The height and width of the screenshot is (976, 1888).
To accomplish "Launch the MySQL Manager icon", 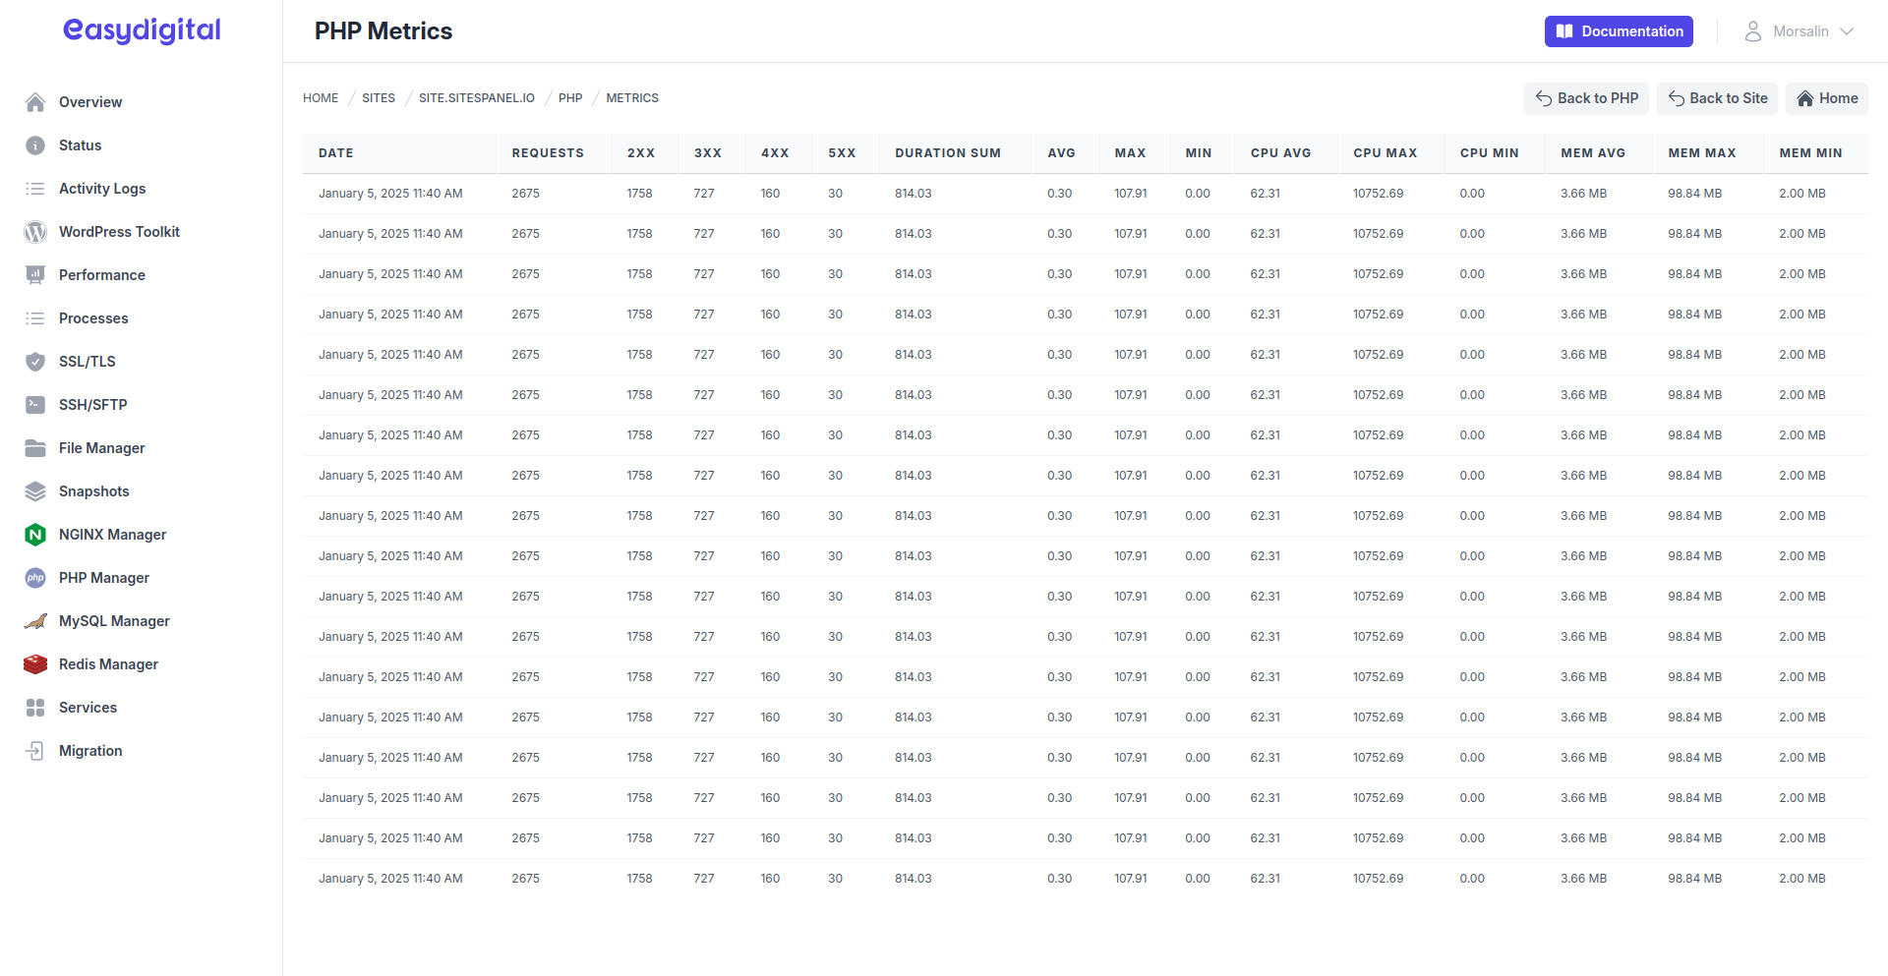I will click(x=35, y=621).
